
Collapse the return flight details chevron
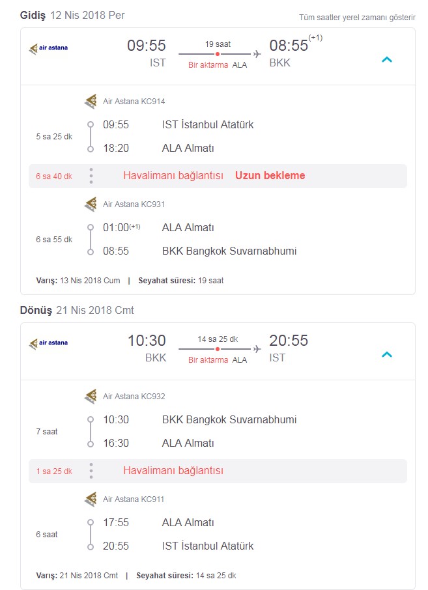387,354
